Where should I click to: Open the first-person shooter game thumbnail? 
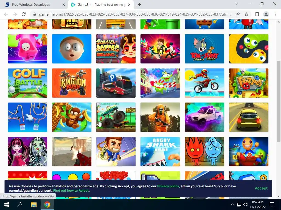pos(72,151)
